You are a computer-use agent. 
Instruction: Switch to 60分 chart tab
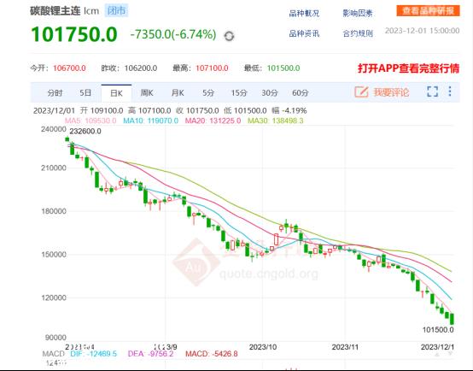[x=301, y=92]
